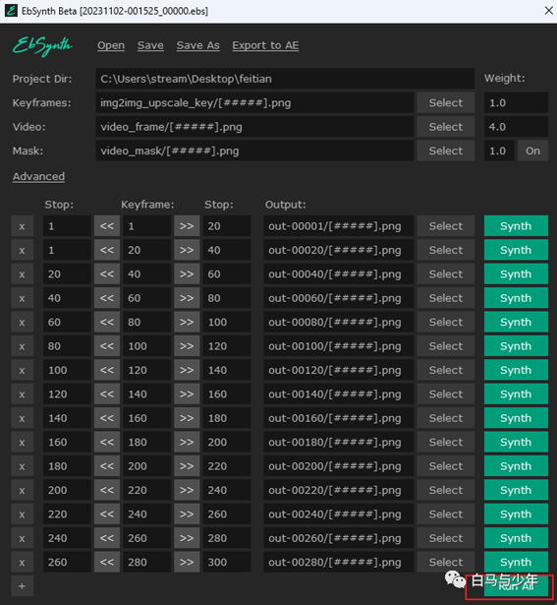Viewport: 557px width, 605px height.
Task: Delete the row with keyframe 280
Action: (22, 562)
